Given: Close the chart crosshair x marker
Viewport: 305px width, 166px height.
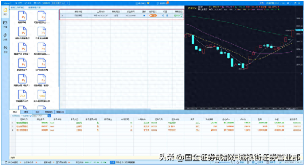Looking at the screenshot, I should (x=301, y=74).
